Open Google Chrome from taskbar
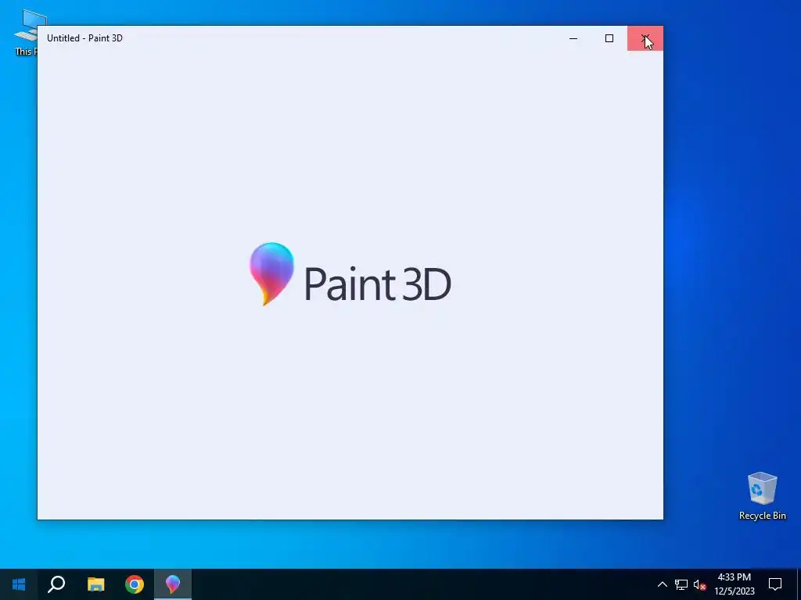This screenshot has width=801, height=600. (x=135, y=584)
